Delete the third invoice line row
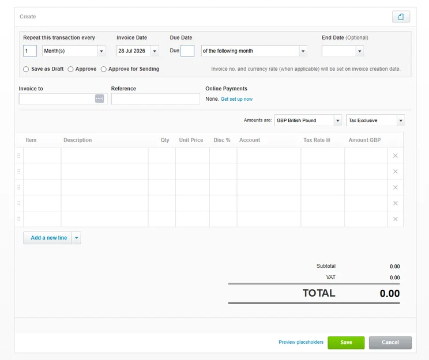The height and width of the screenshot is (360, 429). [x=396, y=187]
